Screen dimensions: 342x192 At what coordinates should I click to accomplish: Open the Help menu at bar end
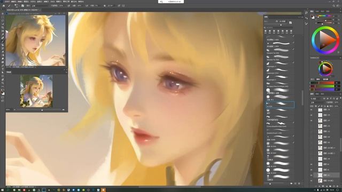pos(81,2)
